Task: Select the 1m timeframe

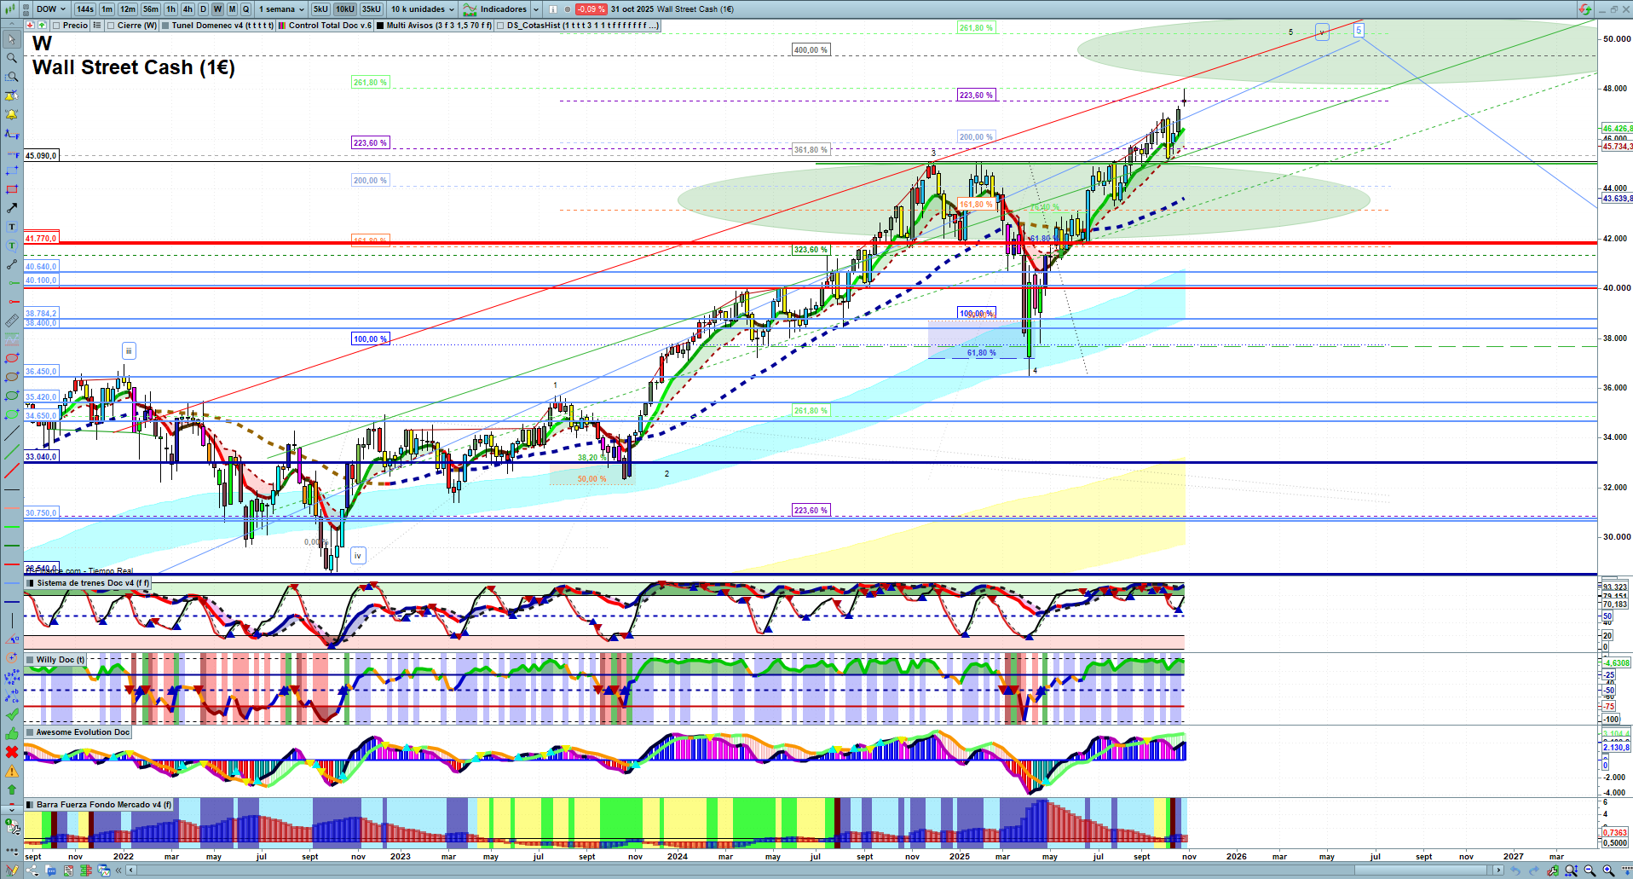Action: click(107, 9)
